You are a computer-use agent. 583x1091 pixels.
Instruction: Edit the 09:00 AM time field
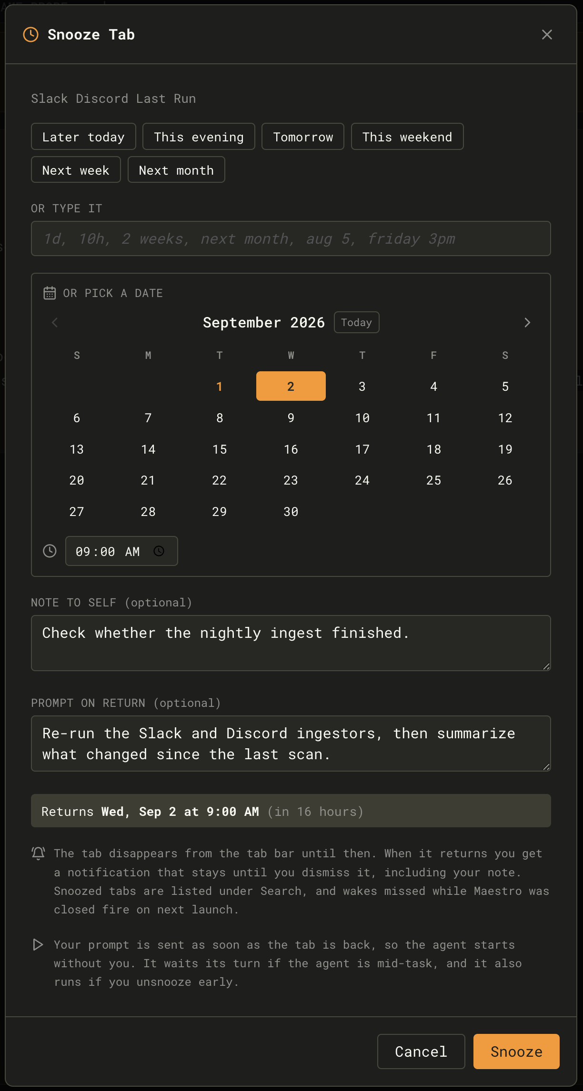[x=121, y=551]
